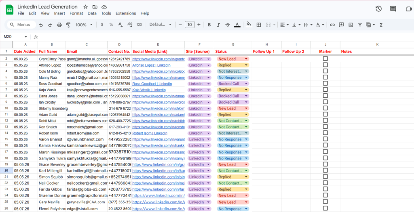414x212 pixels.
Task: Open Status dropdown for Ross Goodhart
Action: [246, 84]
